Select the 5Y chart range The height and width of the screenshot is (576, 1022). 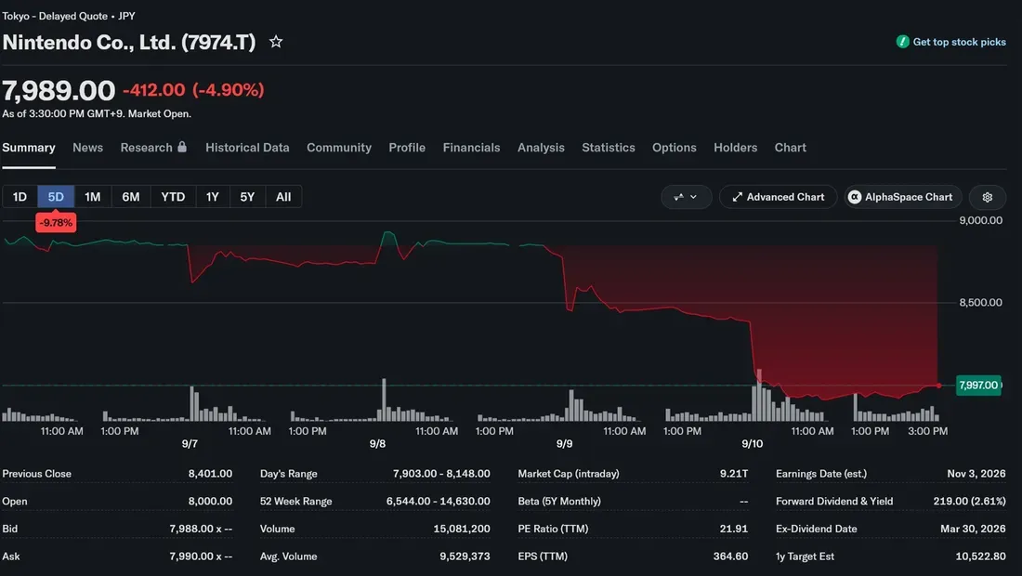pyautogui.click(x=247, y=197)
